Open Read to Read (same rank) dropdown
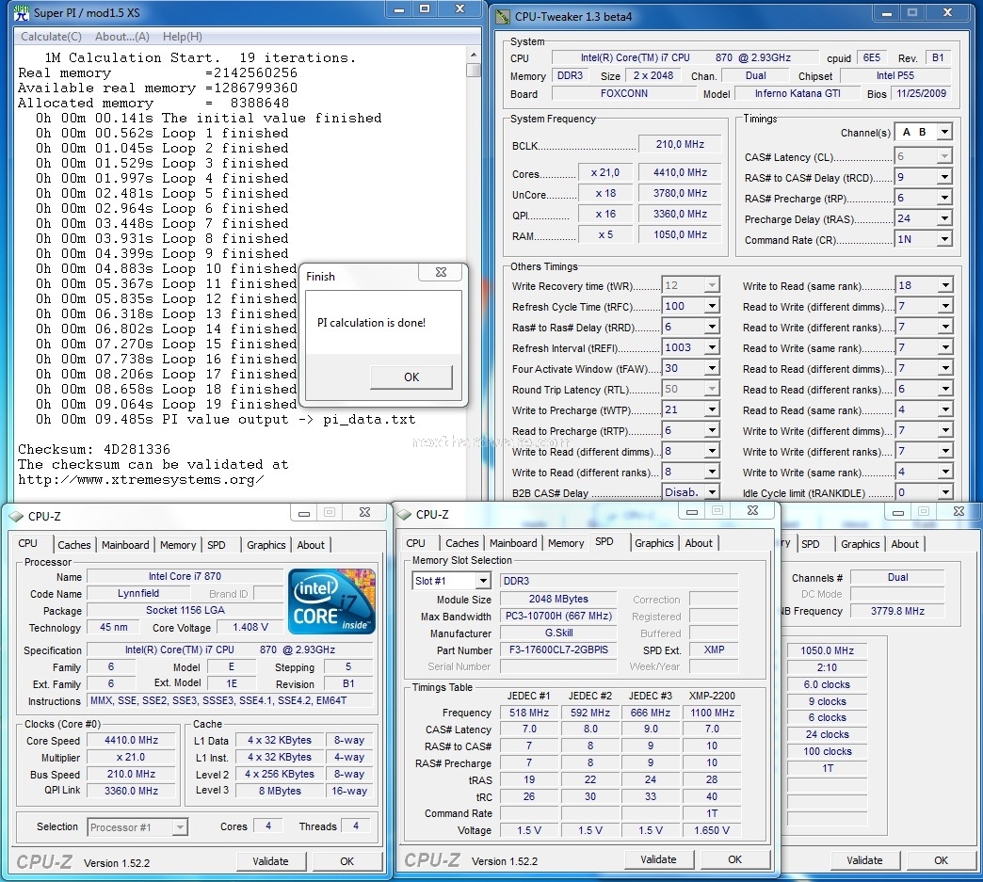This screenshot has width=983, height=882. [944, 410]
